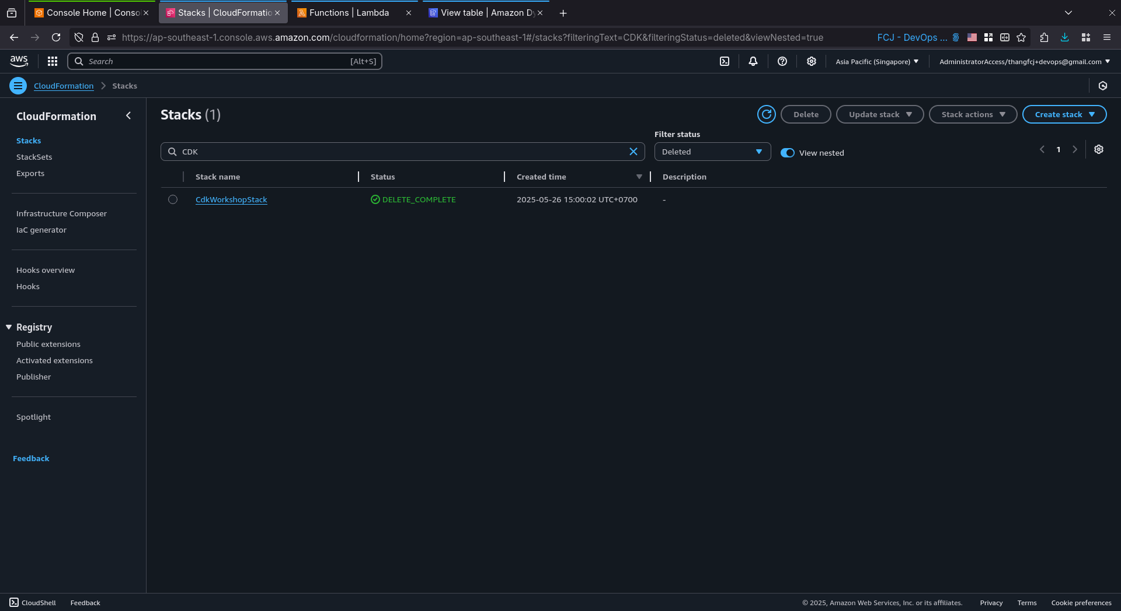Sort by the Stack name column header

click(x=218, y=177)
